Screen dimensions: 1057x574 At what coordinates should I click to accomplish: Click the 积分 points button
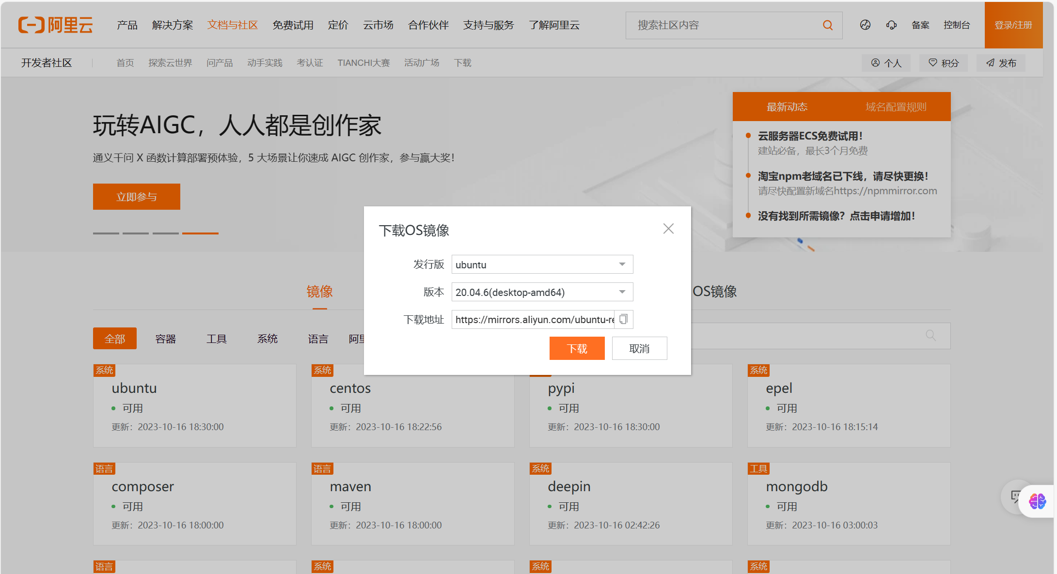(943, 63)
